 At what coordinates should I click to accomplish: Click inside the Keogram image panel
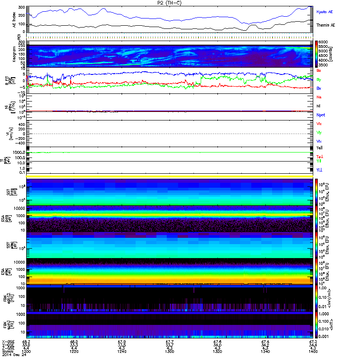coord(169,56)
